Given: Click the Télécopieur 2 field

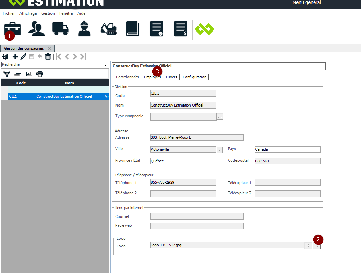Looking at the screenshot, I should (287, 194).
